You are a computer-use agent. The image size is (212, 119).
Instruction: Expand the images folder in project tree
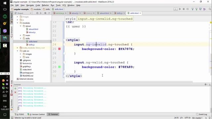[18, 17]
